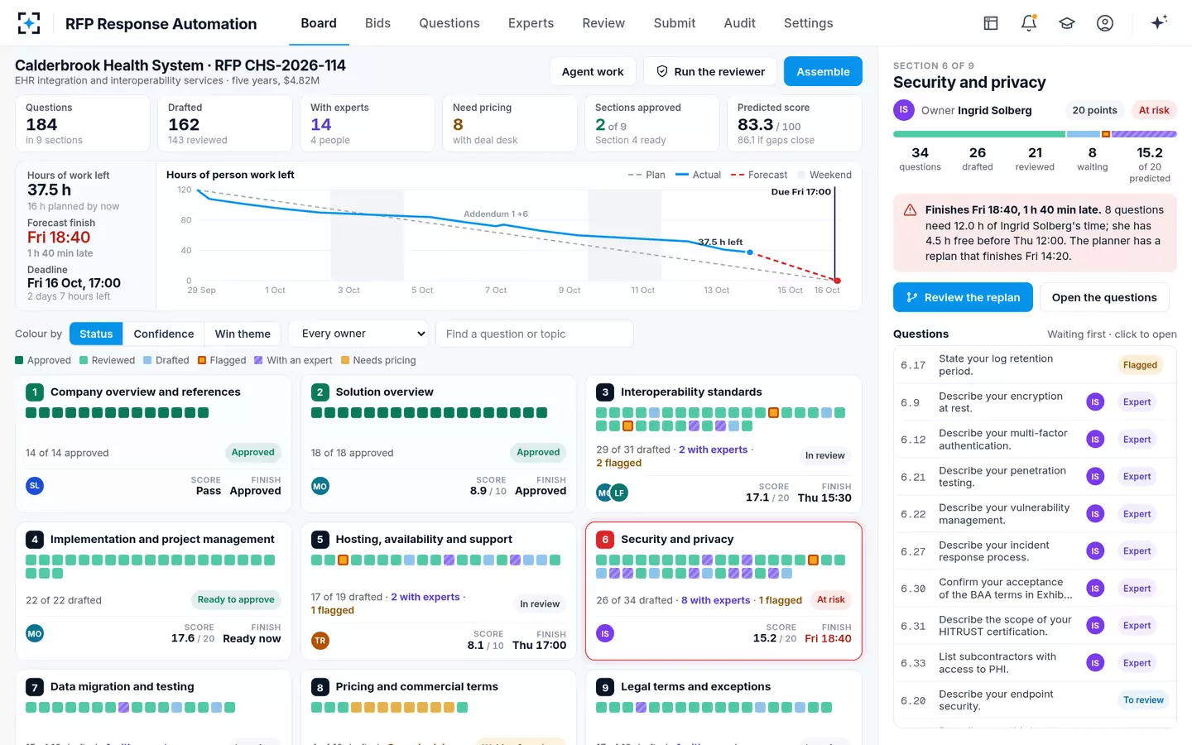The width and height of the screenshot is (1192, 745).
Task: Click the MO avatar on Solution overview card
Action: [320, 486]
